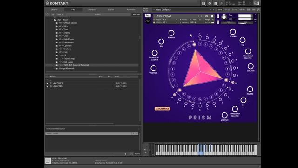Click the folder icon next to 01 - Kicks
Viewport: 298px width, 168px height.
(57, 26)
